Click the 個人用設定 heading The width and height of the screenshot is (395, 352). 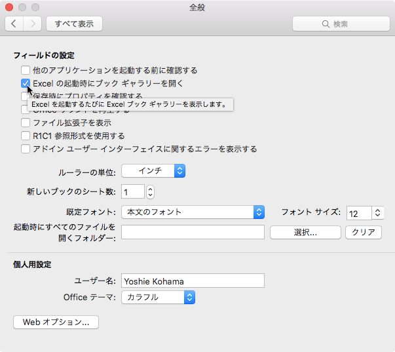pyautogui.click(x=32, y=265)
